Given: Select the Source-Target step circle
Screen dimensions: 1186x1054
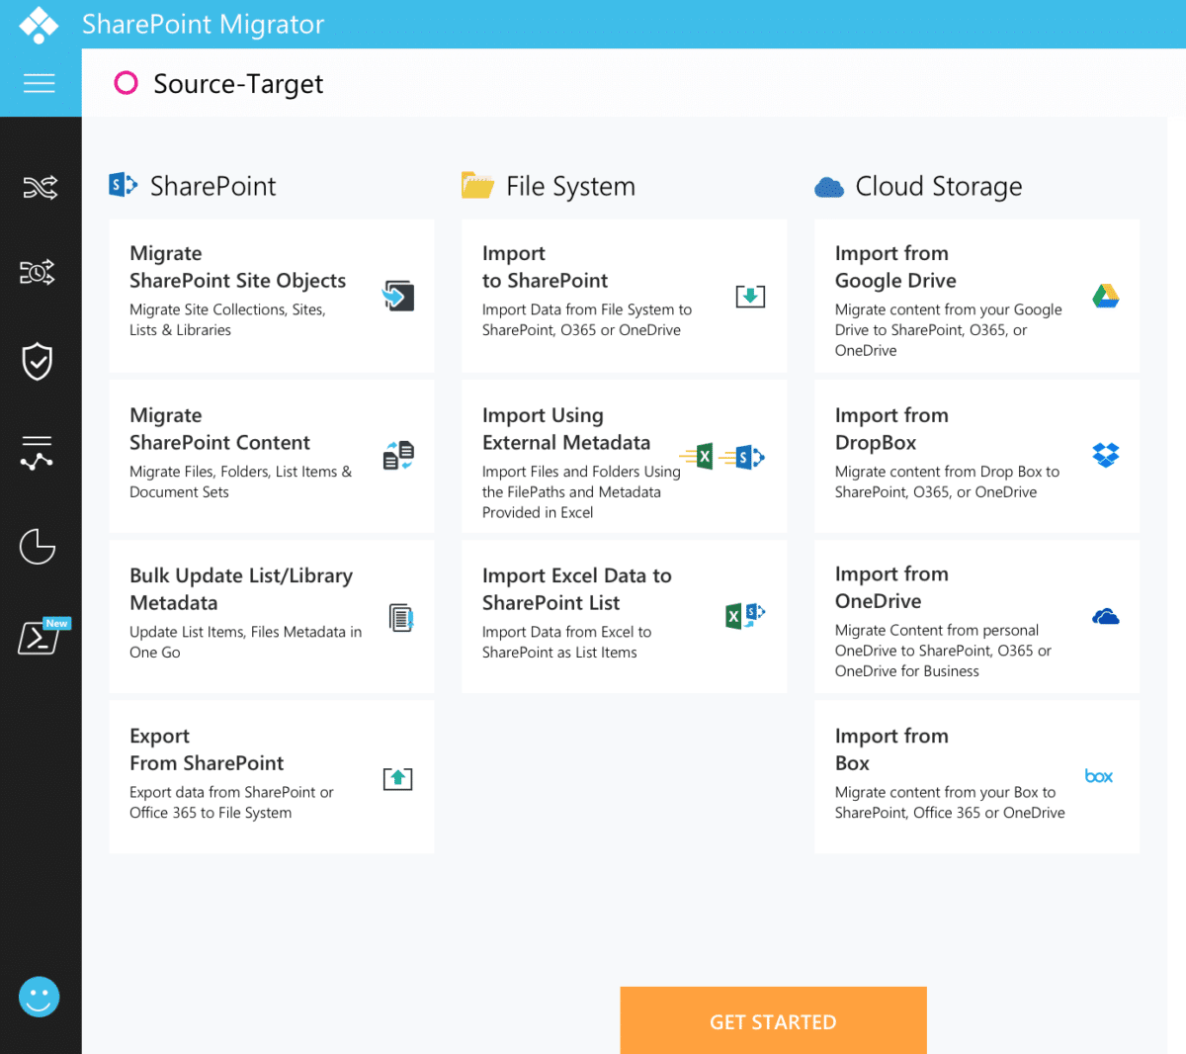Looking at the screenshot, I should 126,84.
